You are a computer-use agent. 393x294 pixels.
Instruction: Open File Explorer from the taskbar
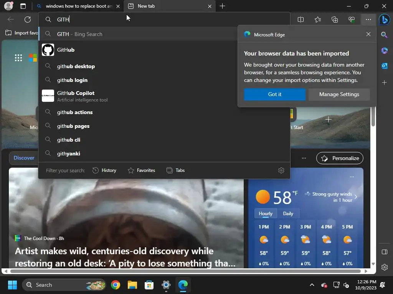tap(132, 285)
